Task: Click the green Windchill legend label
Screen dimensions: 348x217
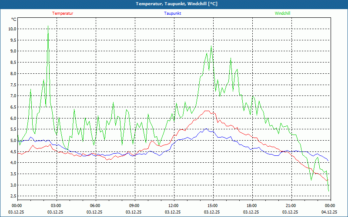Action: click(x=282, y=13)
